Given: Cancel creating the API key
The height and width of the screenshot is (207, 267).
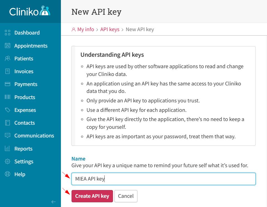Looking at the screenshot, I should pos(126,196).
